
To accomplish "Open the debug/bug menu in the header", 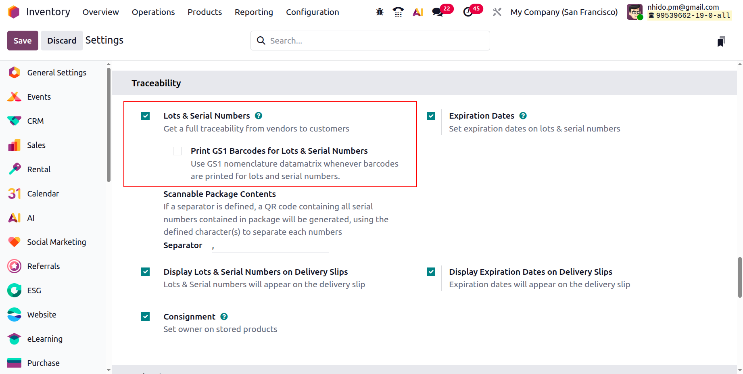I will pyautogui.click(x=379, y=12).
